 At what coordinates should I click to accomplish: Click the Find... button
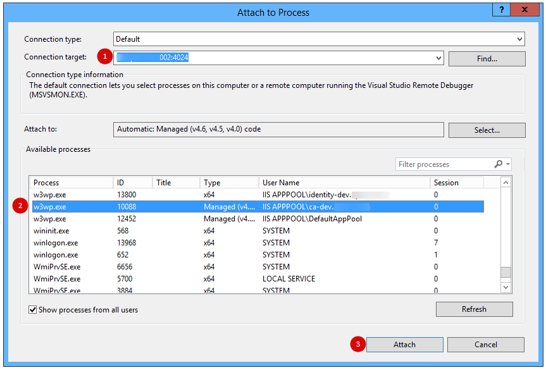pos(487,58)
